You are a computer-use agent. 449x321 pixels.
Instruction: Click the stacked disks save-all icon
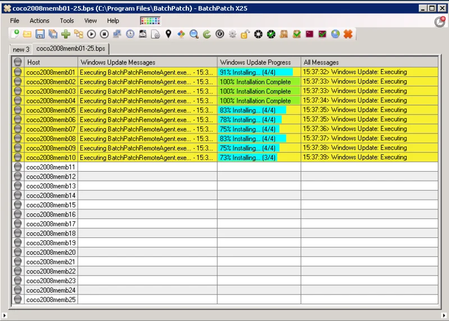click(x=53, y=34)
